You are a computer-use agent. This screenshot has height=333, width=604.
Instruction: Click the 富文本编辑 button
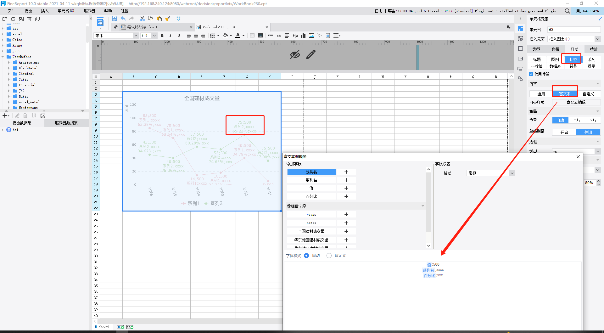576,102
